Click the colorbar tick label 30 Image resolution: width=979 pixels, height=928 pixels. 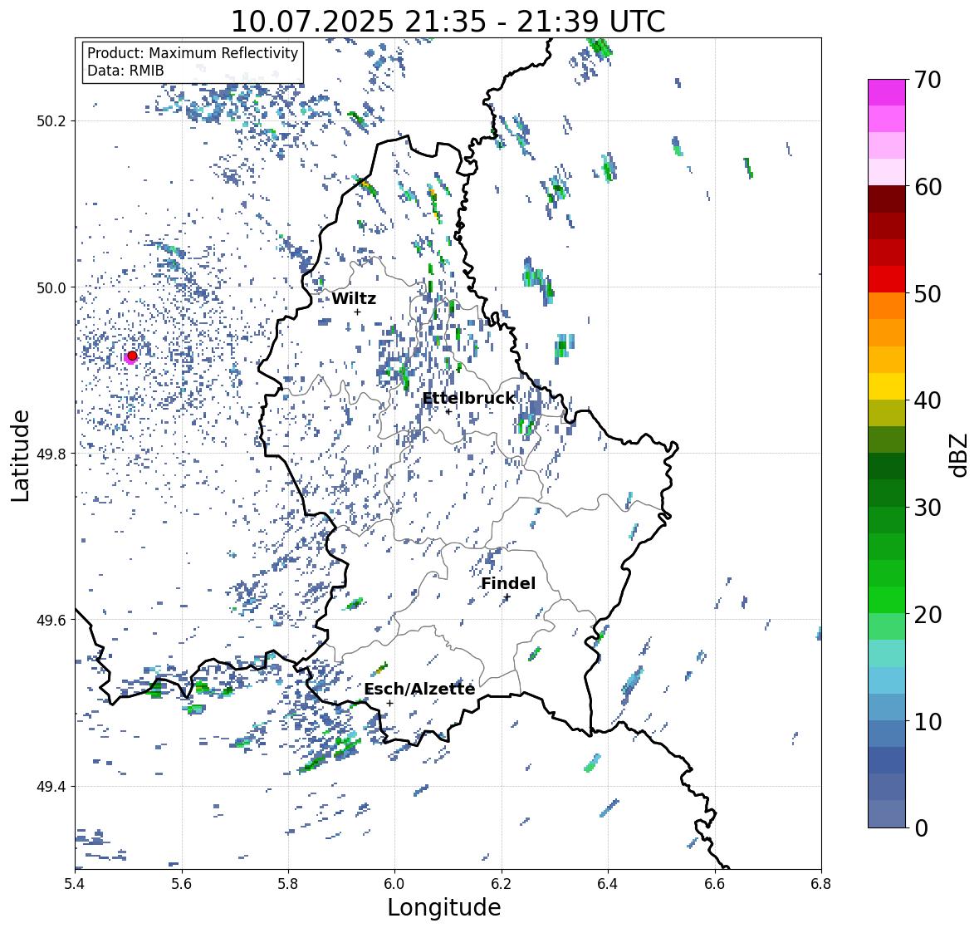pyautogui.click(x=928, y=508)
